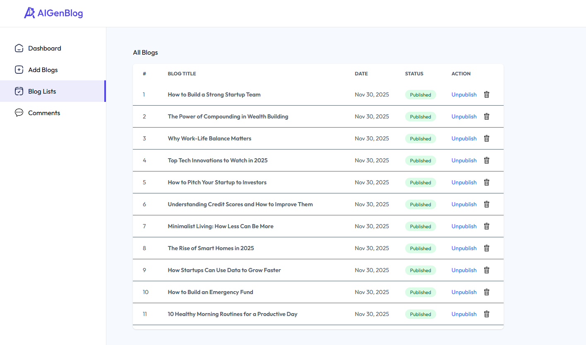Delete How to Build an Emergency Fund blog
Screen dimensions: 586x345
click(x=487, y=292)
